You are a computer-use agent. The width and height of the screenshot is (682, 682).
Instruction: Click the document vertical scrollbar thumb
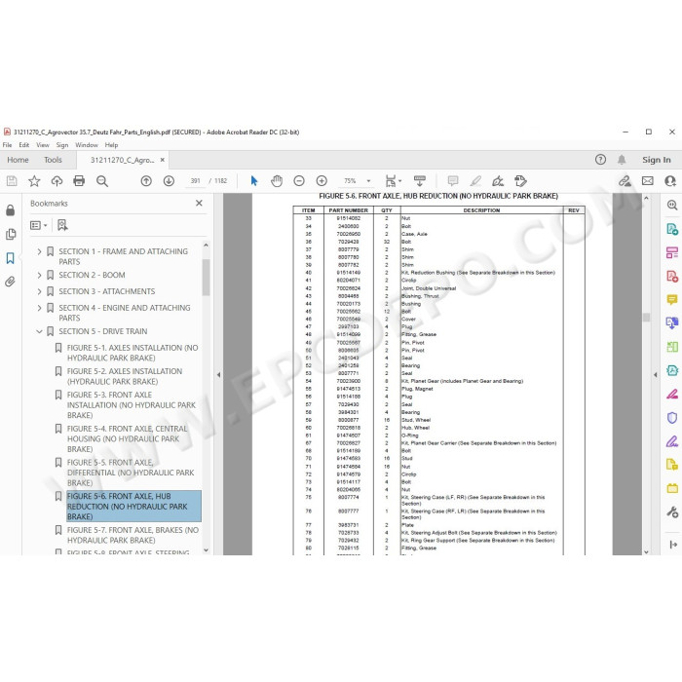coord(646,317)
